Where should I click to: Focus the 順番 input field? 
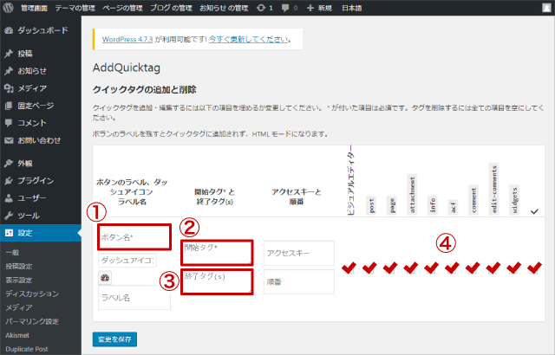pos(298,282)
